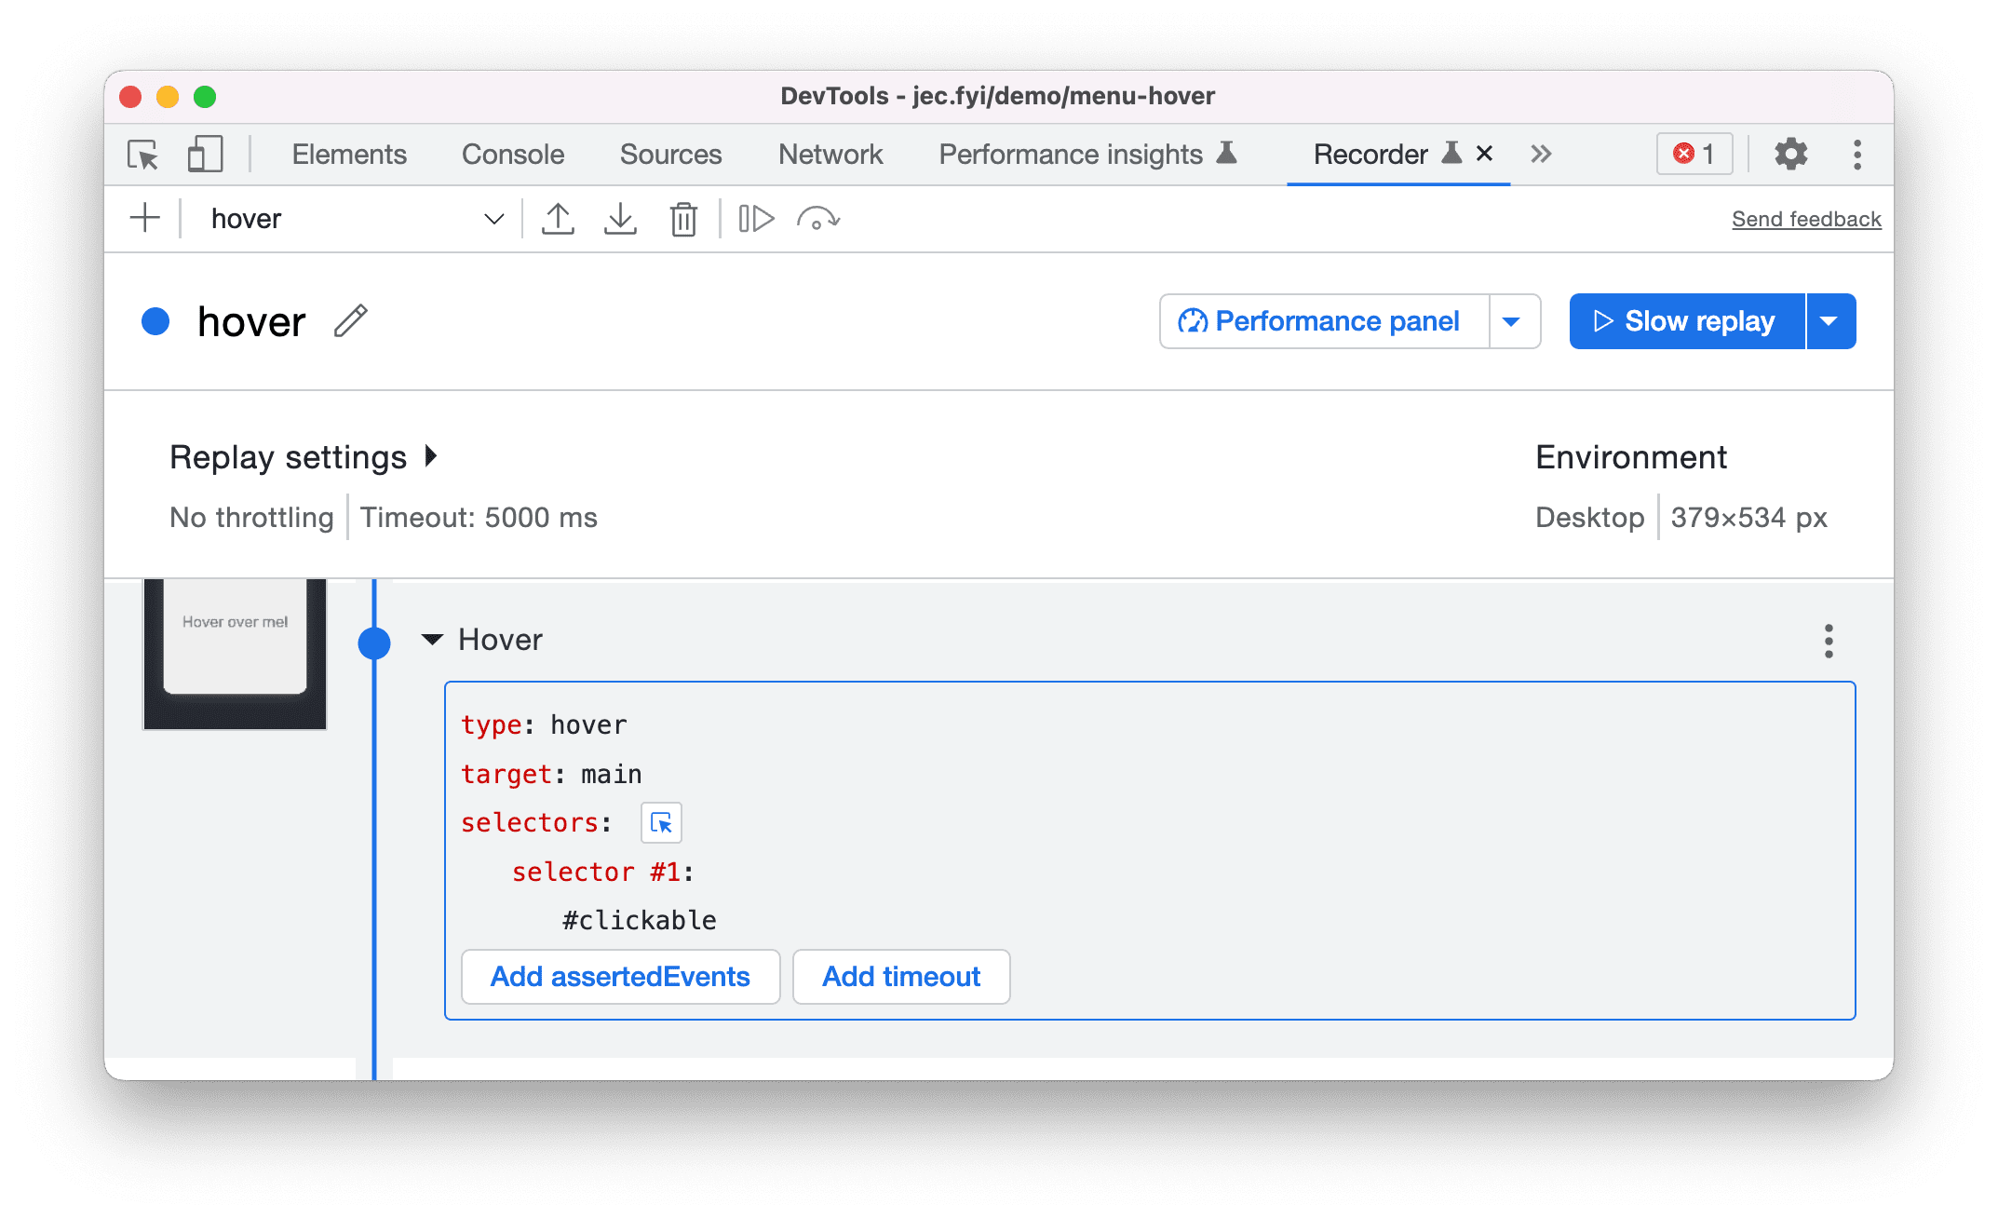The width and height of the screenshot is (1998, 1218).
Task: Click the export recording icon
Action: 557,217
